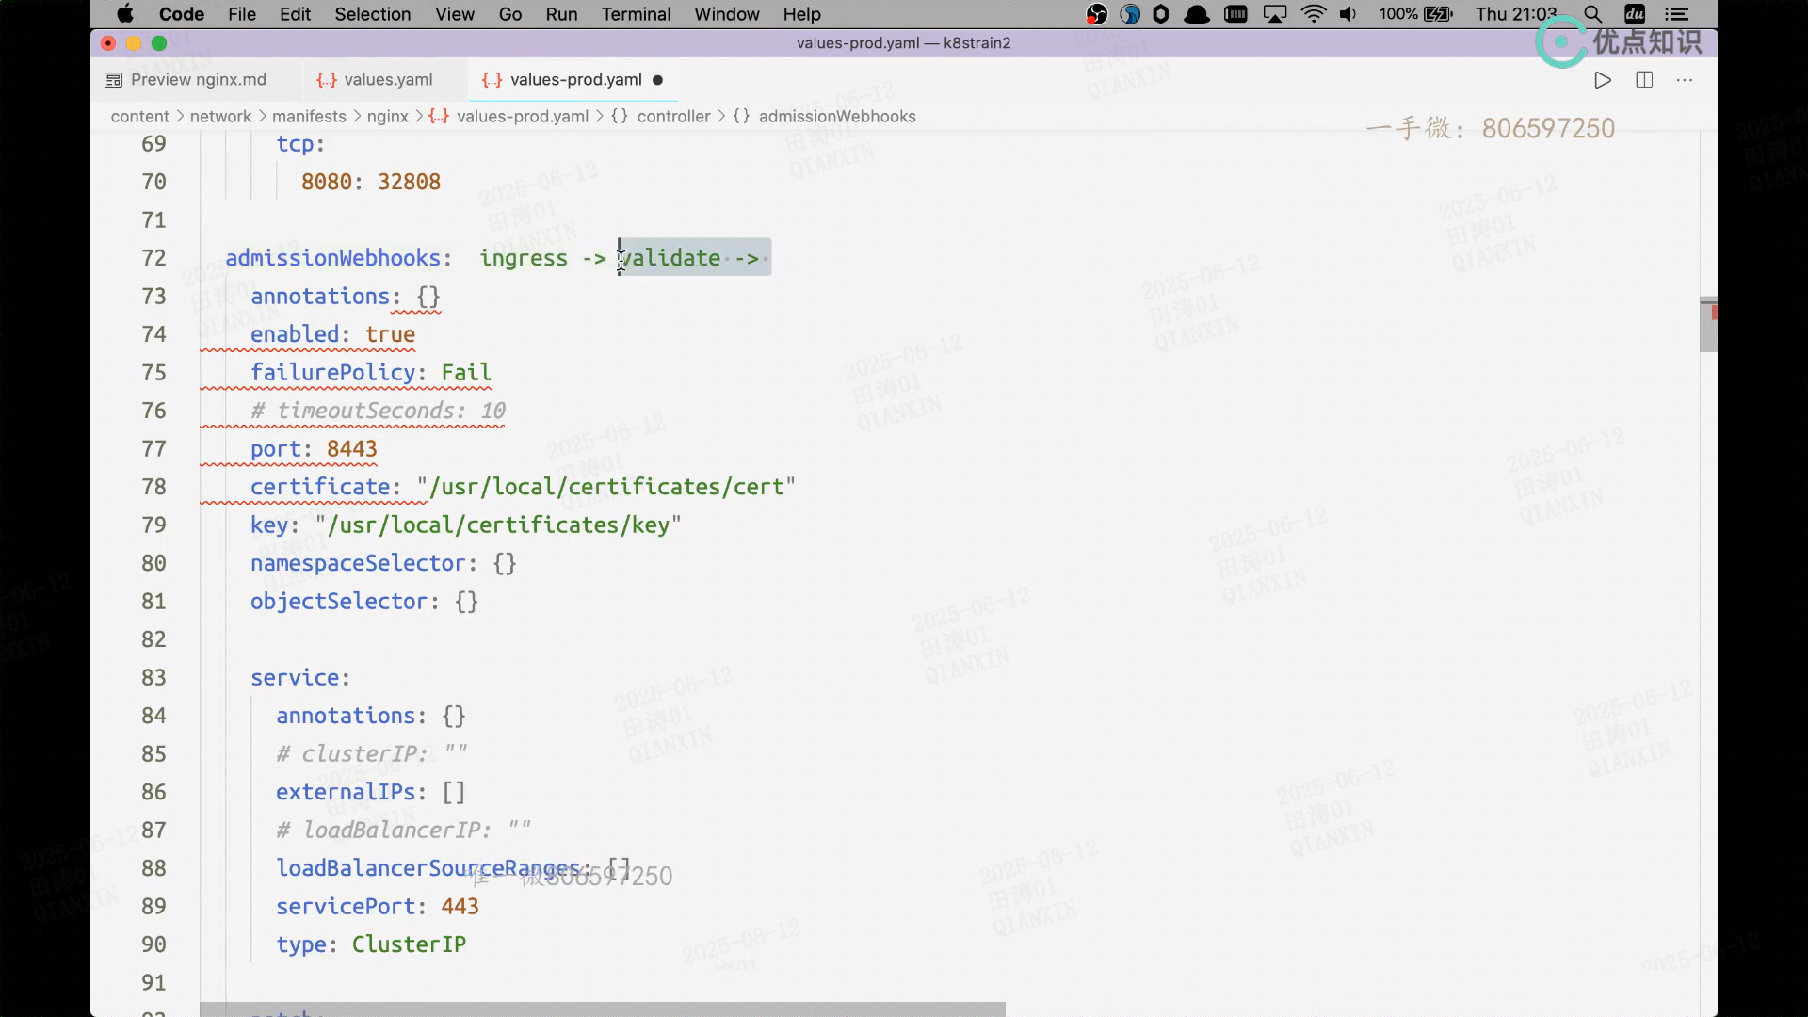Image resolution: width=1808 pixels, height=1017 pixels.
Task: Open the More Actions ellipsis menu
Action: pos(1685,80)
